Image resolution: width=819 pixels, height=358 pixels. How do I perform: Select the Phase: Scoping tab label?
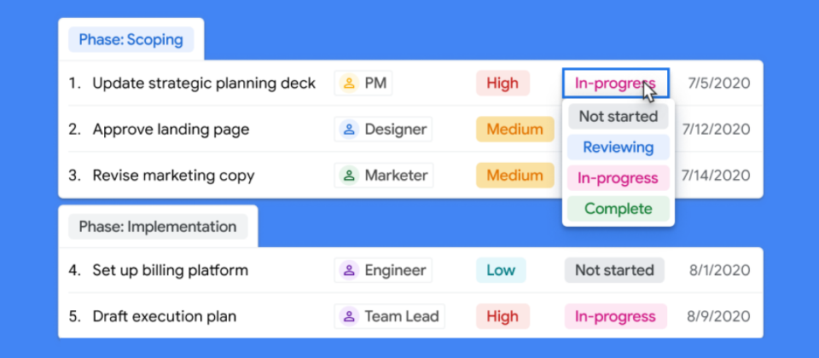click(x=131, y=40)
